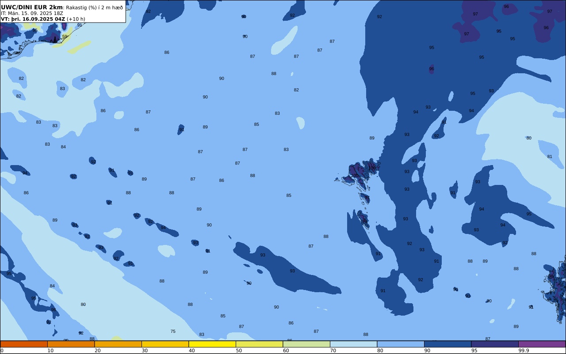Select the 20–30 light orange legend swatch
Viewport: 566px width, 354px height.
click(118, 344)
